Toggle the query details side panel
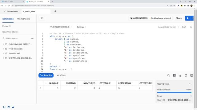197x110 pixels. tap(191, 75)
